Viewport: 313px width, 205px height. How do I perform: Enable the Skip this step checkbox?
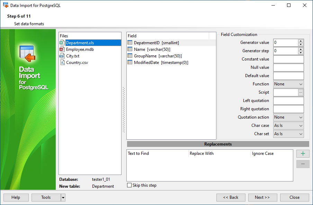128,185
